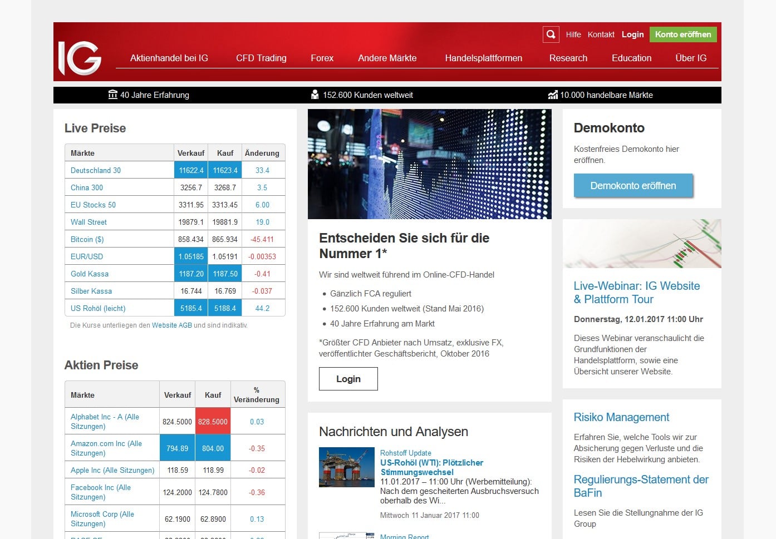
Task: Click Deutschland 30 buy price 11623.4
Action: tap(225, 170)
